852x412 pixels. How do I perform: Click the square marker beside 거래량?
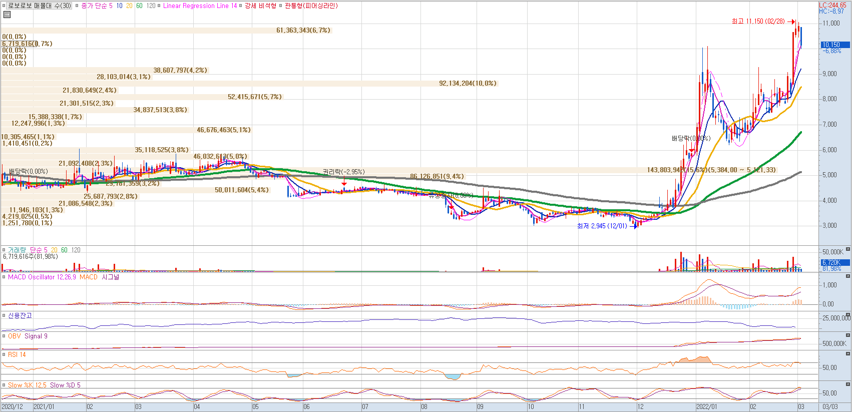(x=4, y=250)
